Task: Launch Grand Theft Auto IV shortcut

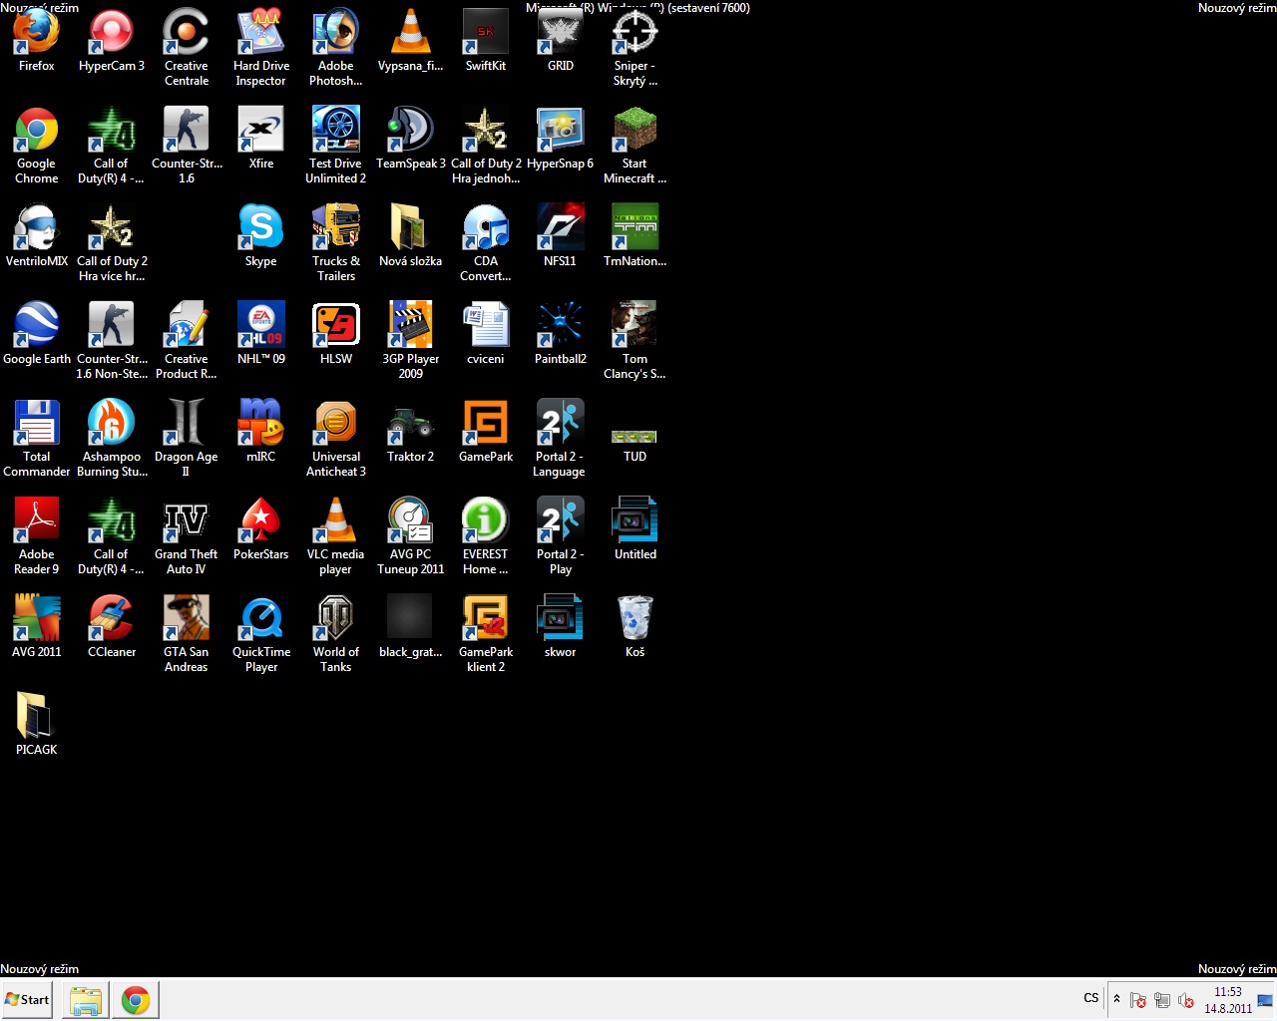Action: pyautogui.click(x=187, y=536)
